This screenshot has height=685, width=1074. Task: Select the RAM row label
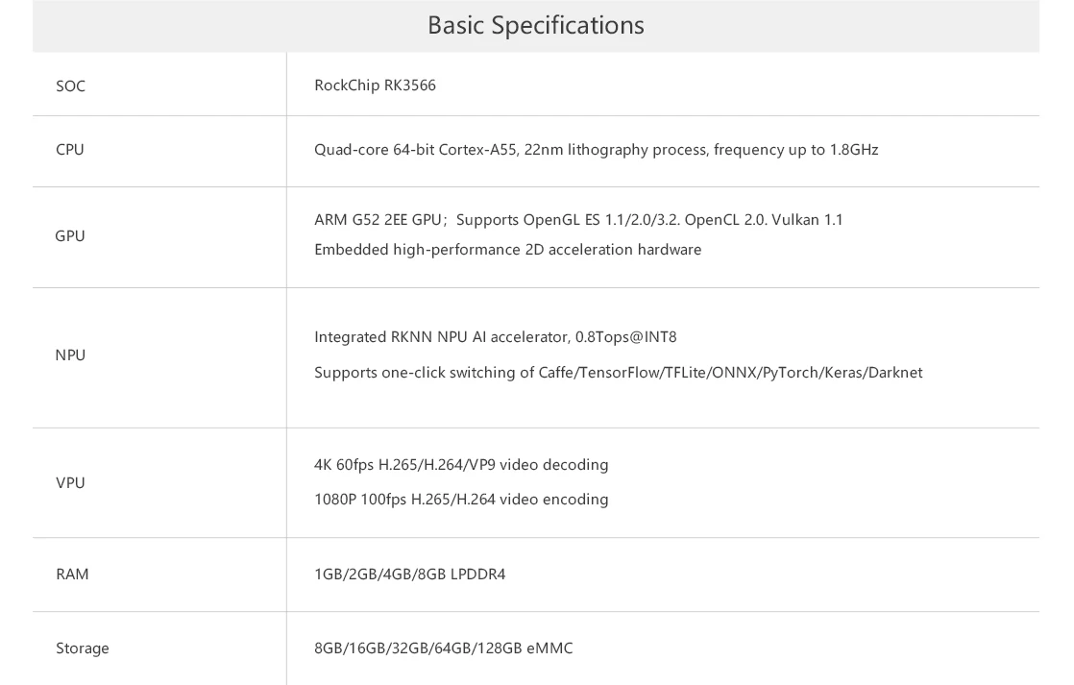(x=72, y=574)
